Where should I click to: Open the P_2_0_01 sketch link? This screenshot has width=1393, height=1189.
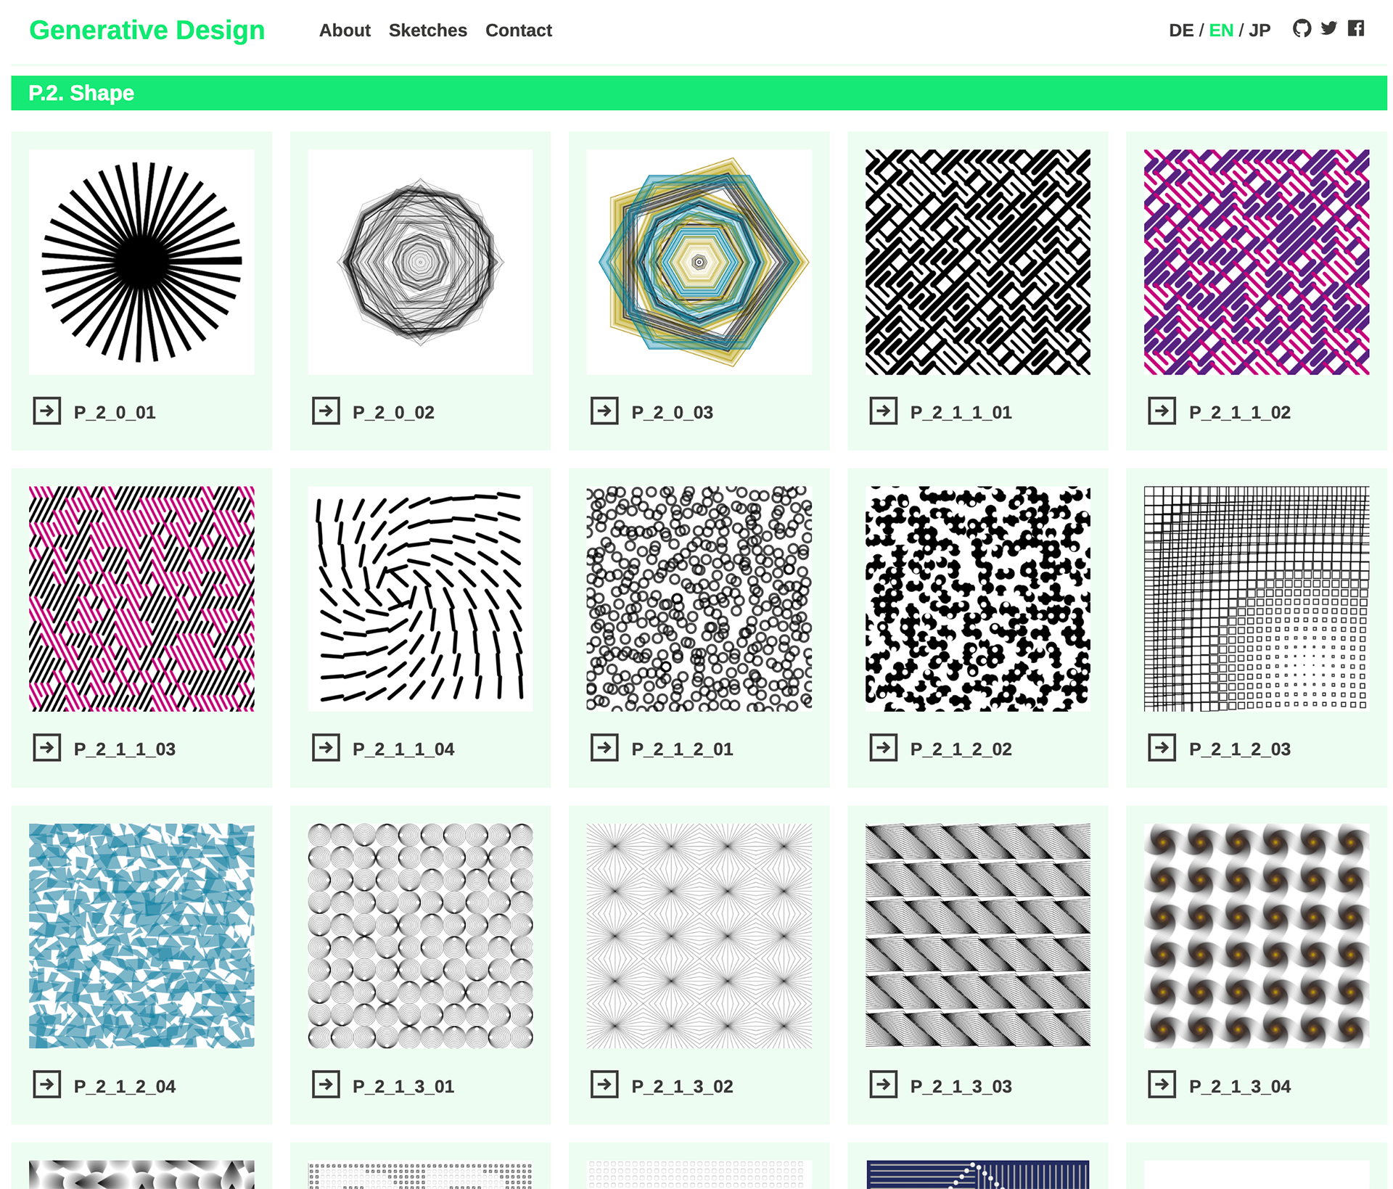tap(115, 412)
